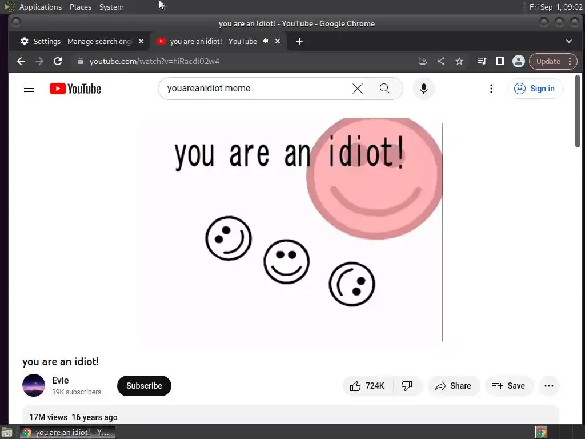This screenshot has width=585, height=439.
Task: Share the video
Action: 453,386
